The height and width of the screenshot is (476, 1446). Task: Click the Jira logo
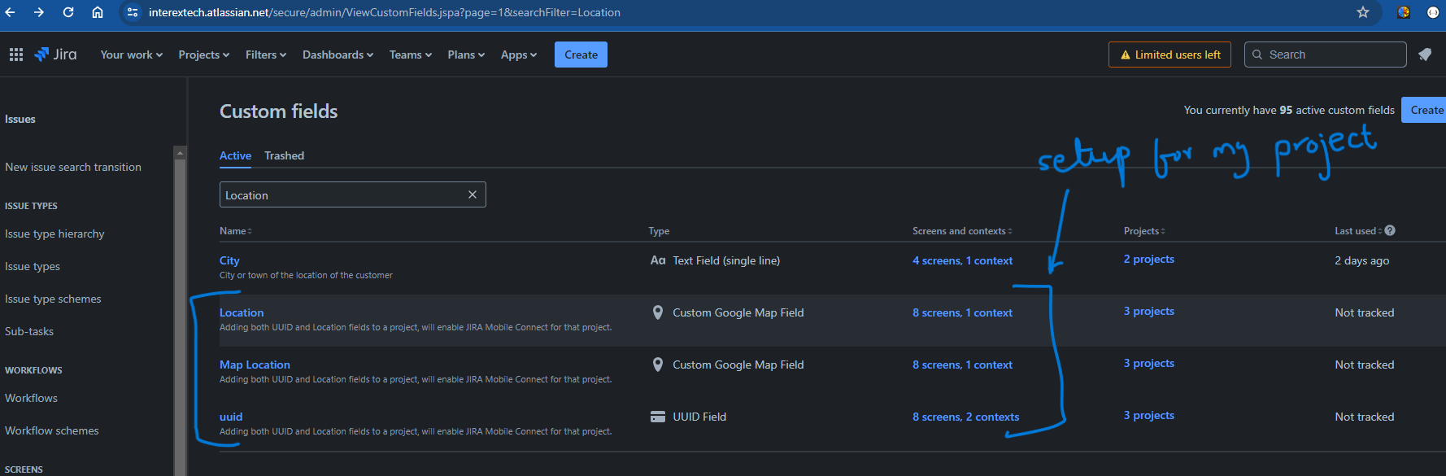pos(55,55)
